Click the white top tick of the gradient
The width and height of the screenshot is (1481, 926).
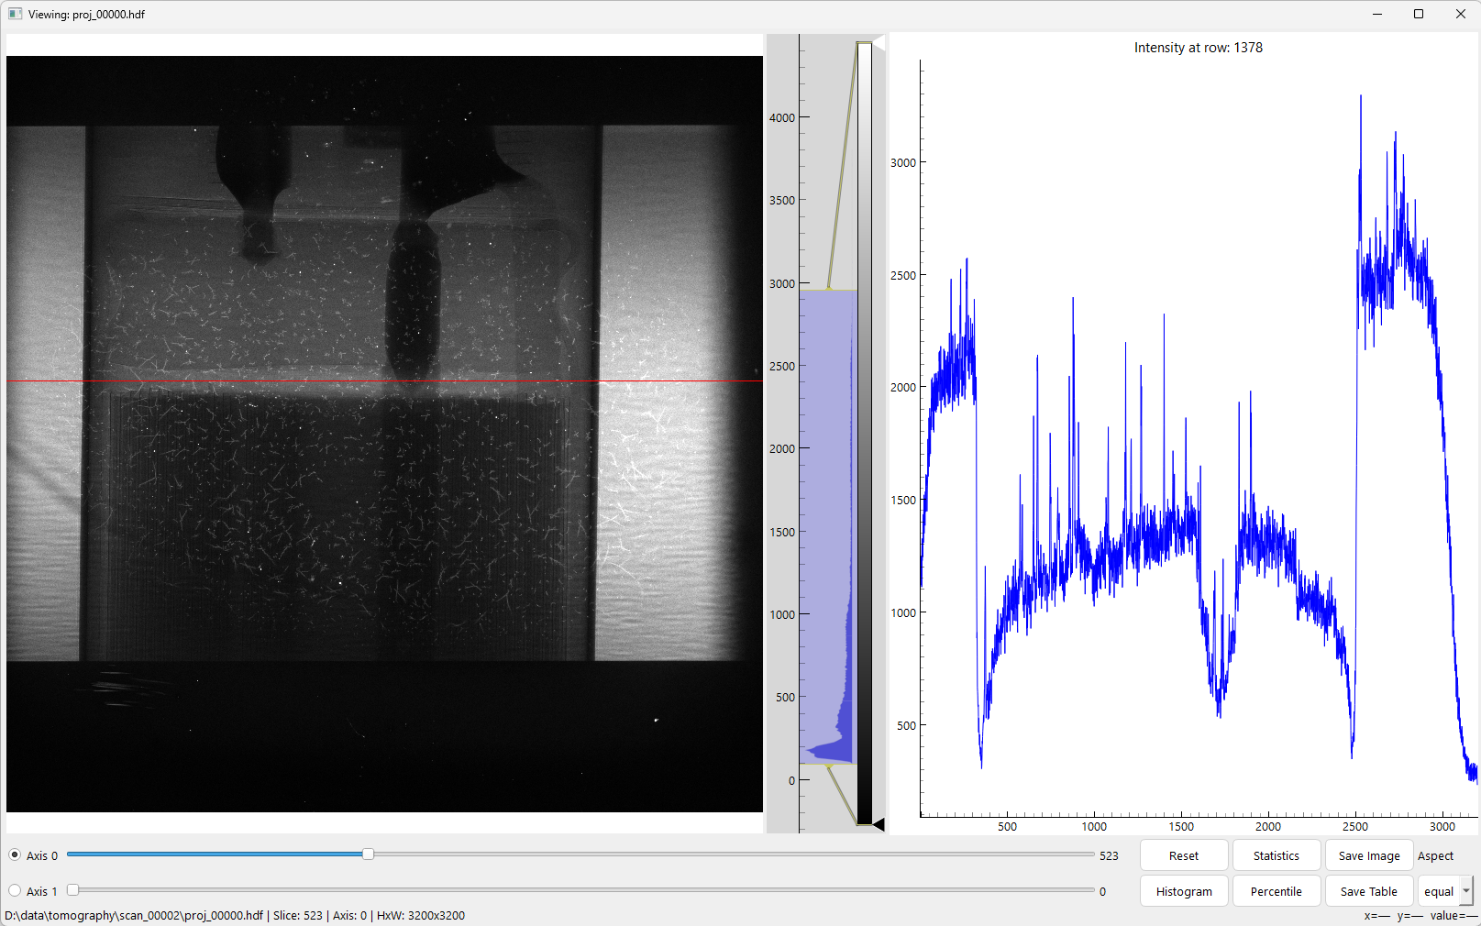[879, 43]
